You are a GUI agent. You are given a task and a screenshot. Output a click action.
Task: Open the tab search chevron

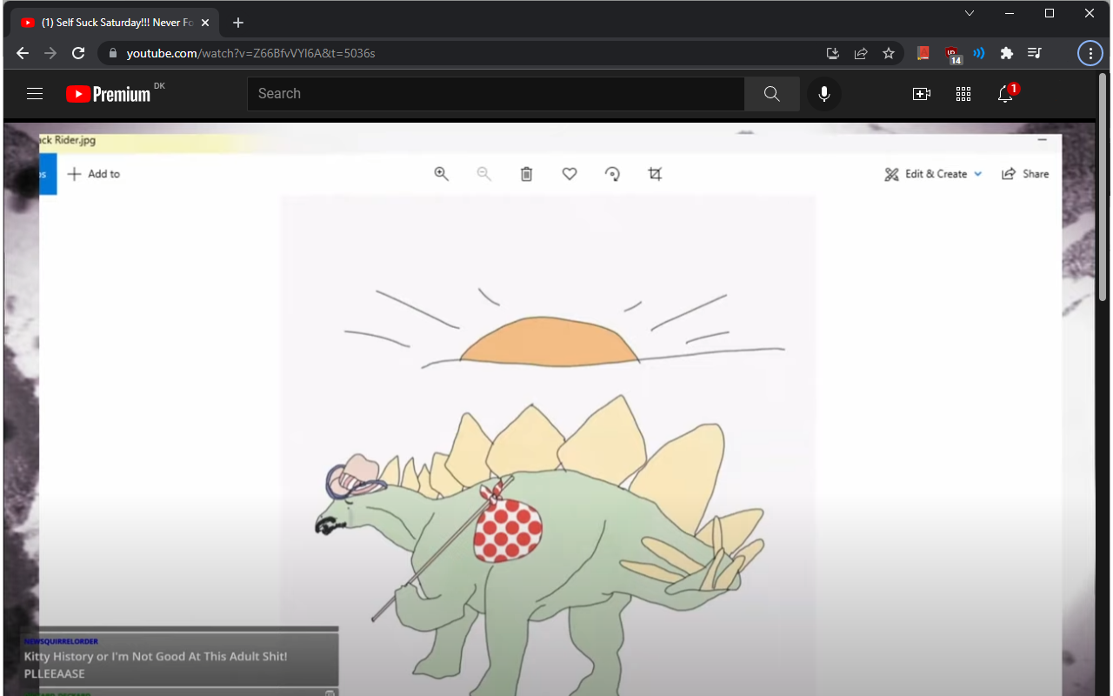pyautogui.click(x=970, y=13)
